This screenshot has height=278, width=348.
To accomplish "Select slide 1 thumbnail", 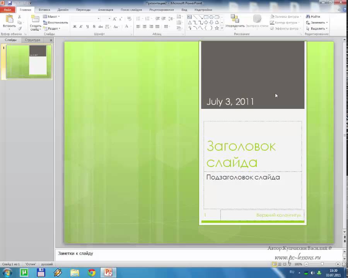I will (29, 62).
